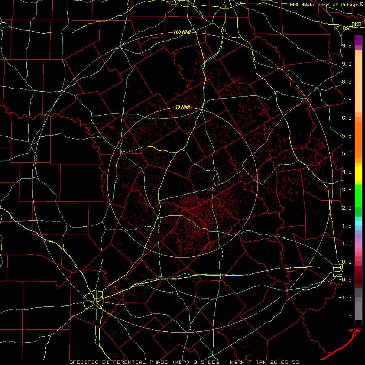The image size is (365, 365).
Task: Click the 0.2 value on the legend
Action: tap(347, 262)
